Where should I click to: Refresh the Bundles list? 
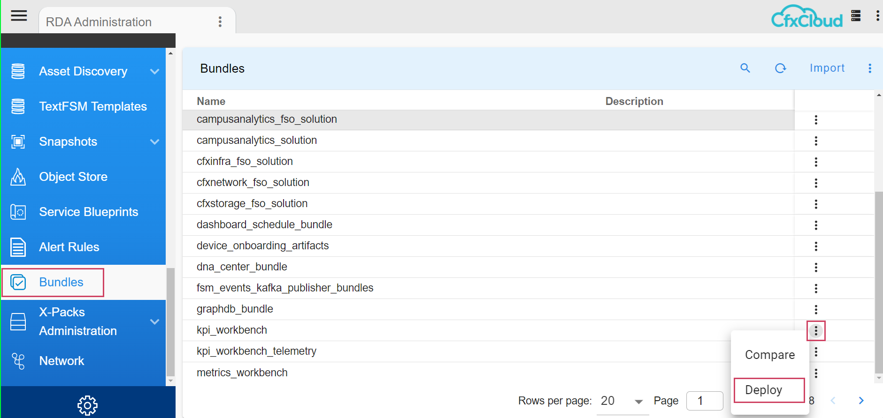pyautogui.click(x=780, y=68)
